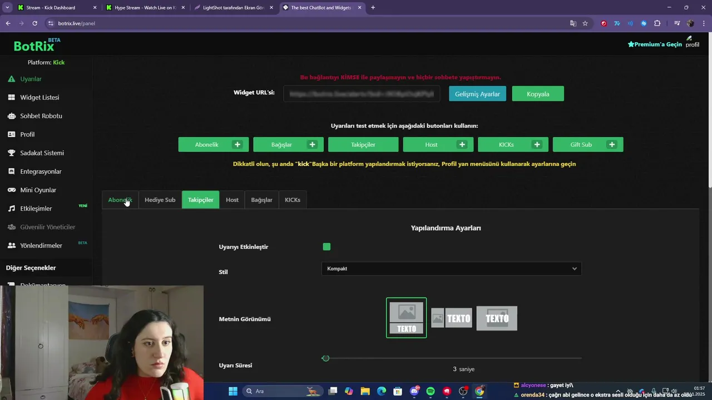
Task: Open the Shazam browser extension
Action: coord(644,23)
